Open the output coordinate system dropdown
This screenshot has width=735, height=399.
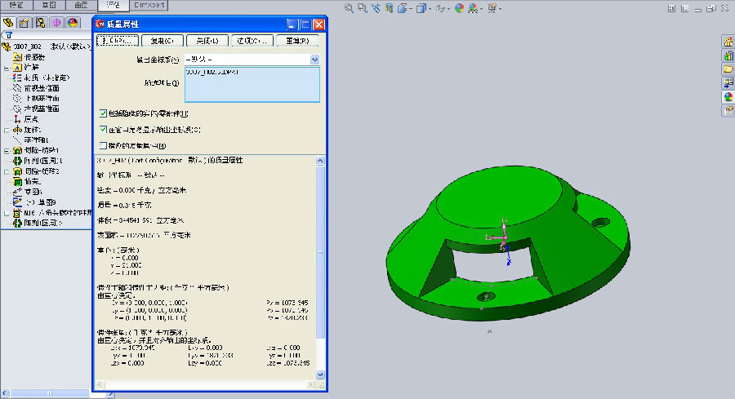coord(314,60)
